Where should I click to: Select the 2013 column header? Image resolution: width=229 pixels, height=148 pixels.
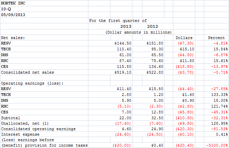pos(126,26)
